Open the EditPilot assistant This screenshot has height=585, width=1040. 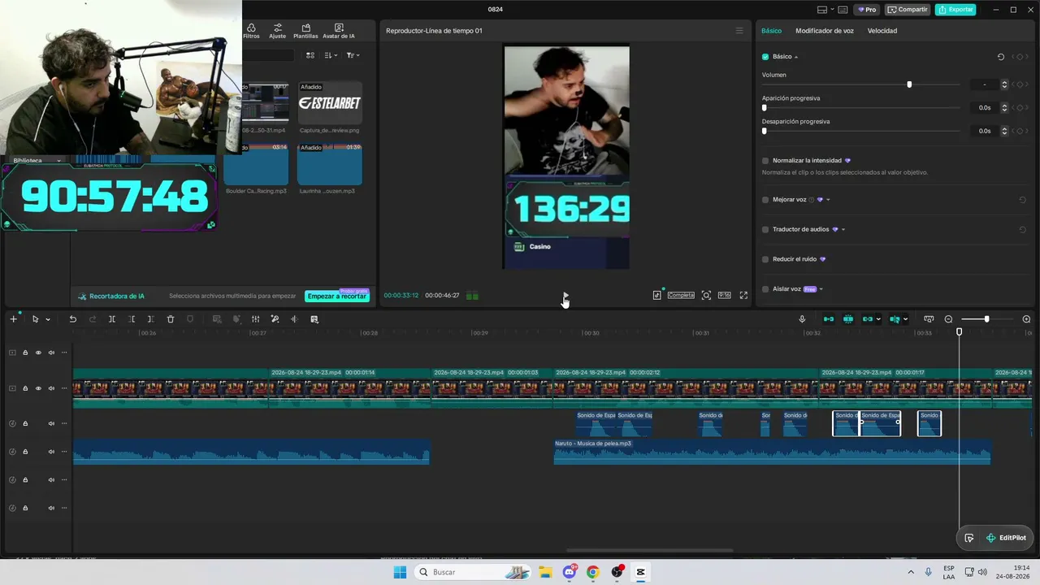coord(1006,538)
